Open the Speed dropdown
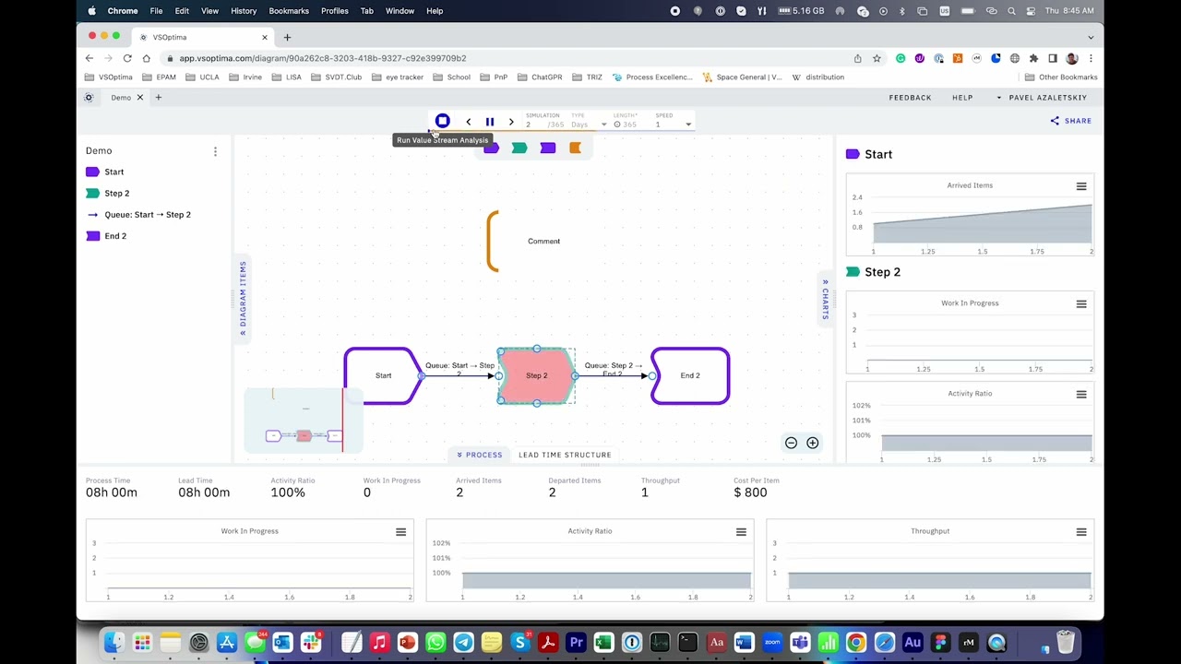 [x=674, y=125]
